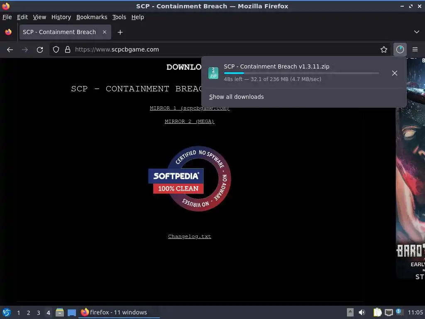Open the History menu
The image size is (425, 319).
(61, 17)
